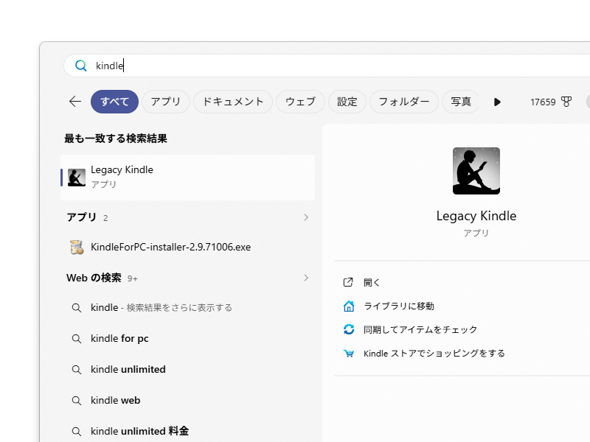590x442 pixels.
Task: Click the open external icon beside 開く
Action: (x=348, y=282)
